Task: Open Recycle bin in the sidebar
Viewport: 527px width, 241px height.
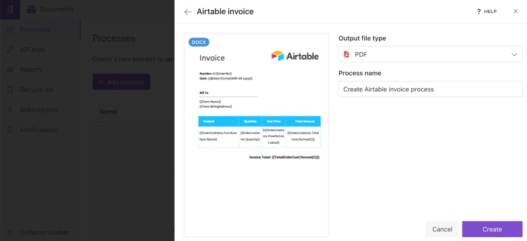Action: [x=37, y=90]
